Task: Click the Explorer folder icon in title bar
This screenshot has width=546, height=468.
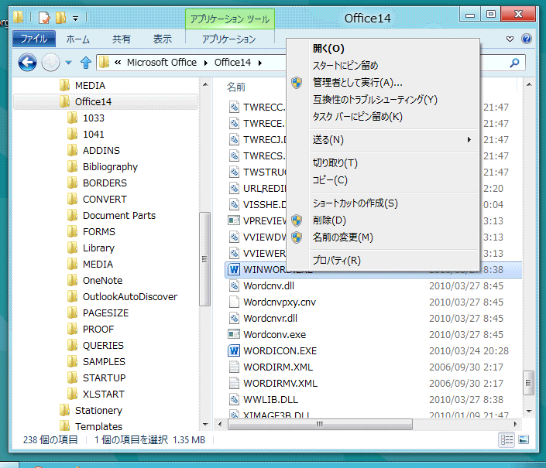Action: (19, 17)
